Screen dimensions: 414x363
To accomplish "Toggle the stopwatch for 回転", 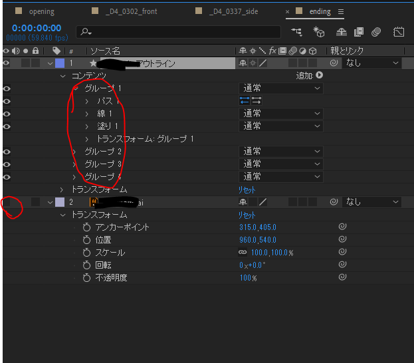I will coord(86,265).
